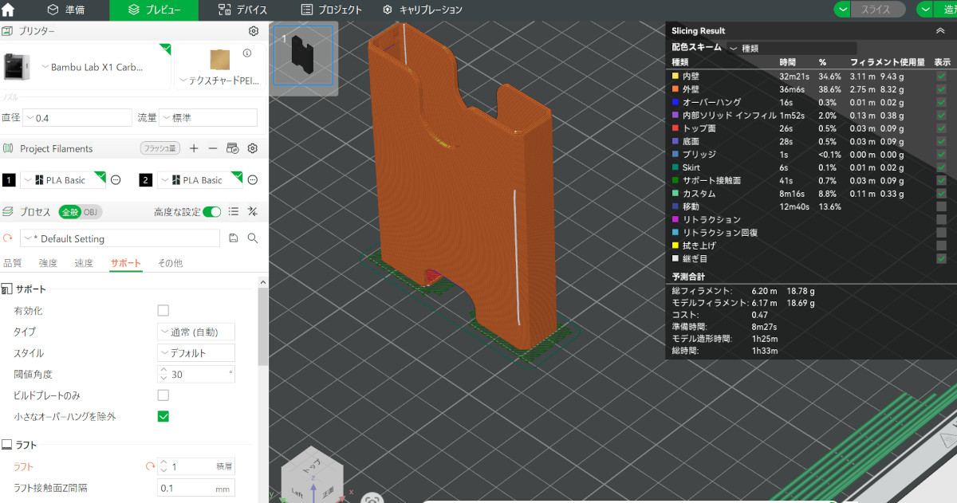Enable the サポート 有効化 checkbox
This screenshot has width=957, height=503.
click(x=163, y=310)
